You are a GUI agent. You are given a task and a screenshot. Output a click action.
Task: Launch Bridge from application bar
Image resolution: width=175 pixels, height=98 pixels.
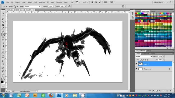tap(72, 2)
